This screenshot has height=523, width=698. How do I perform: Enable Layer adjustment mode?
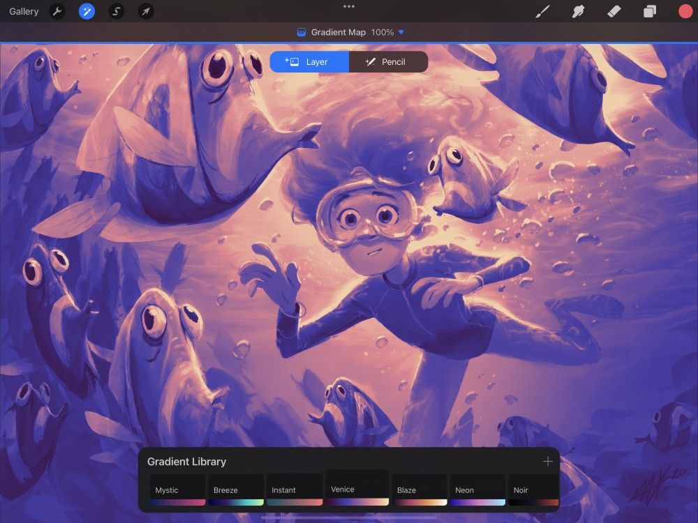pos(309,61)
